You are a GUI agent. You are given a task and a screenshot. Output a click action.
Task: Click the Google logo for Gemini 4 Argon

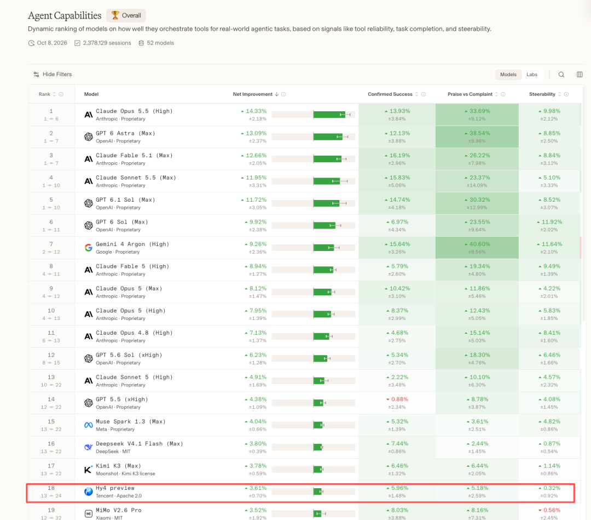tap(89, 248)
